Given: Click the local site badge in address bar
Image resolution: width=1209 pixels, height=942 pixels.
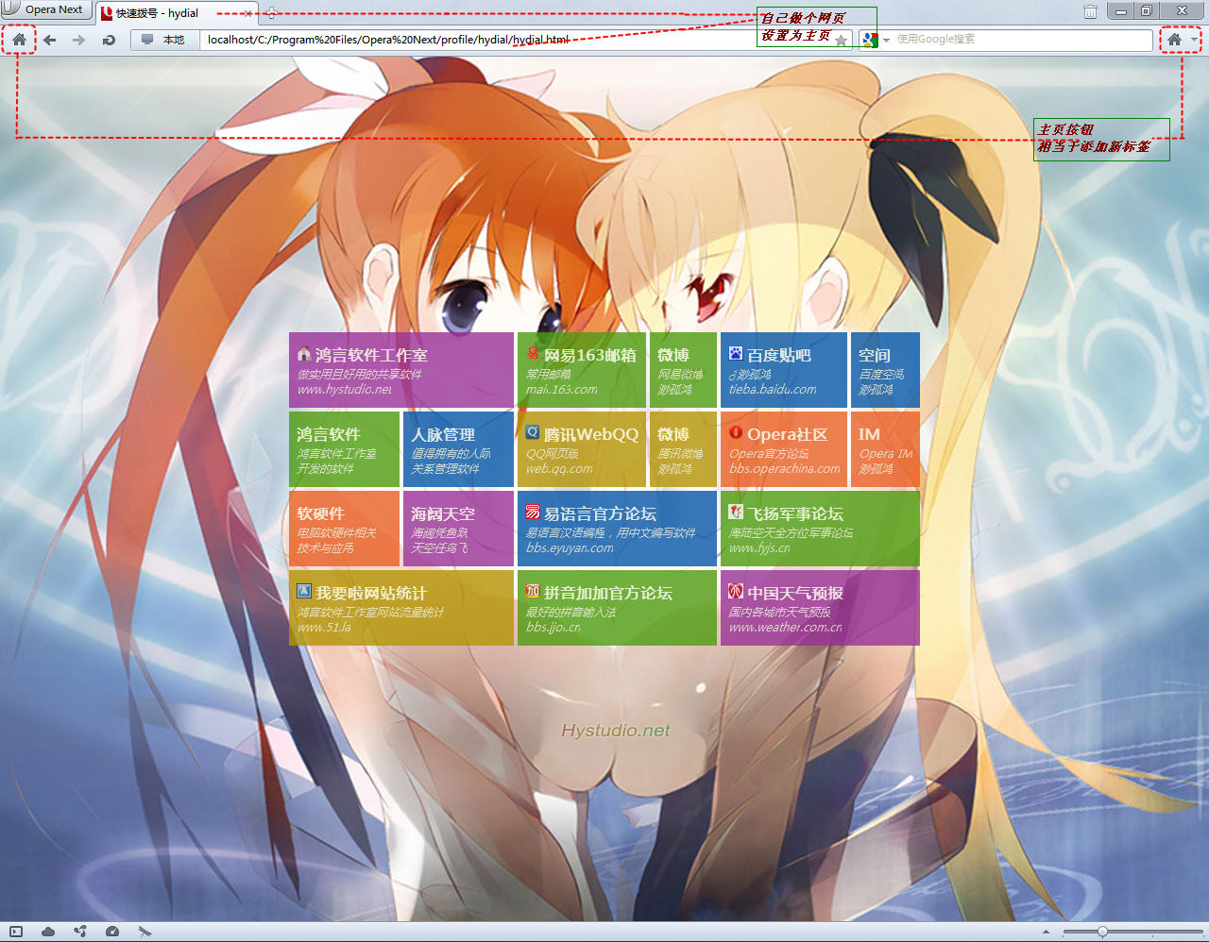Looking at the screenshot, I should pyautogui.click(x=164, y=40).
